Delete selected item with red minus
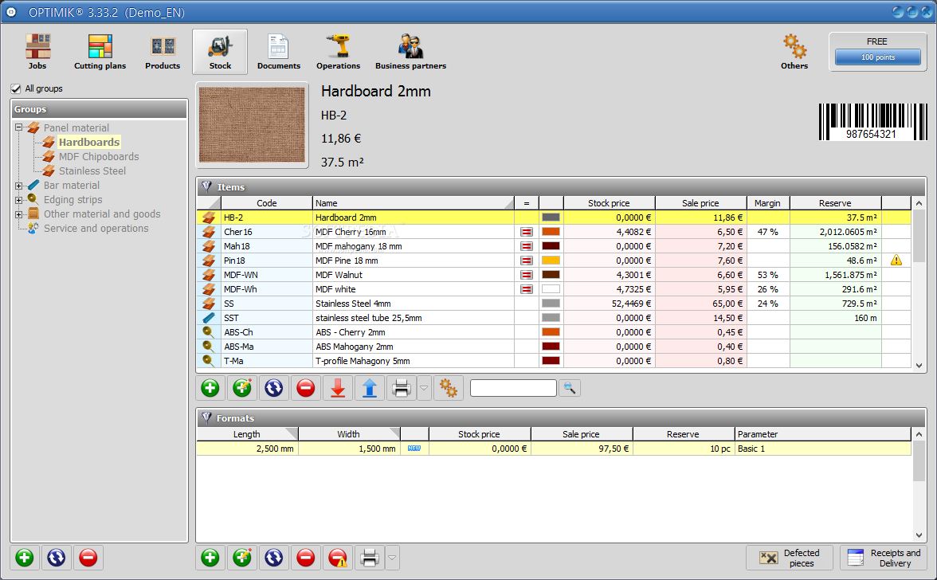This screenshot has width=937, height=580. point(305,388)
